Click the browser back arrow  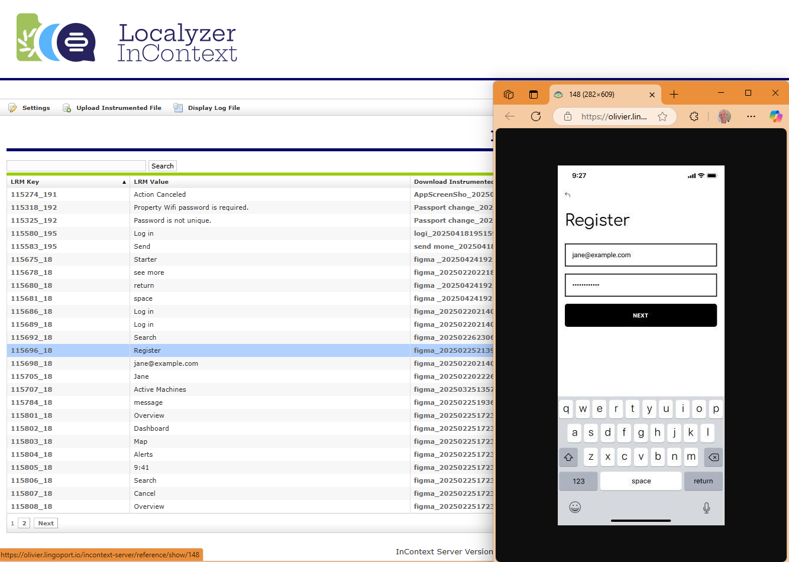click(x=510, y=116)
